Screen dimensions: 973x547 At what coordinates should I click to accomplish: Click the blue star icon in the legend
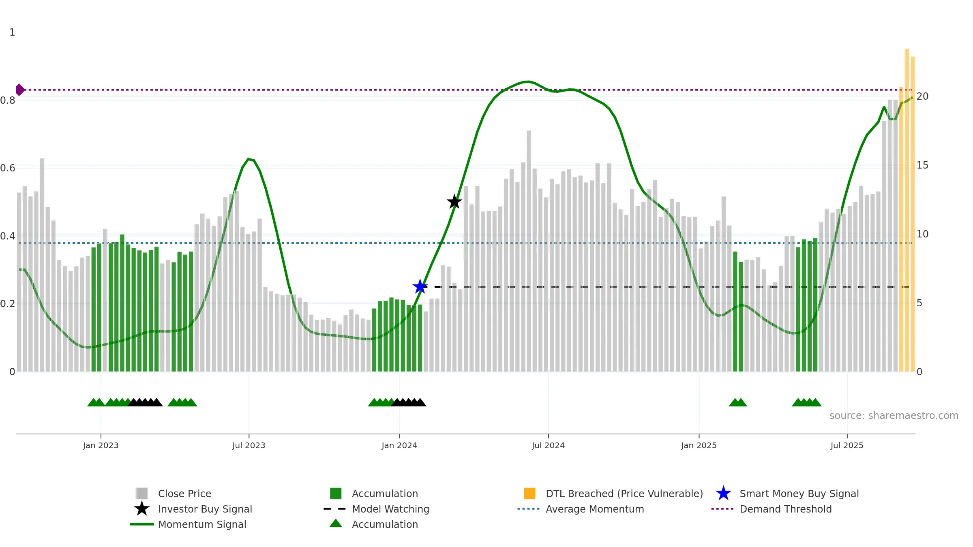[723, 494]
